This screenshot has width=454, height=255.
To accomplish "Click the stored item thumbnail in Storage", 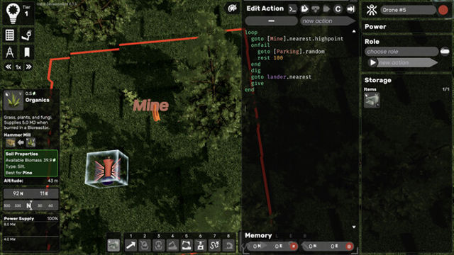I will coord(372,100).
